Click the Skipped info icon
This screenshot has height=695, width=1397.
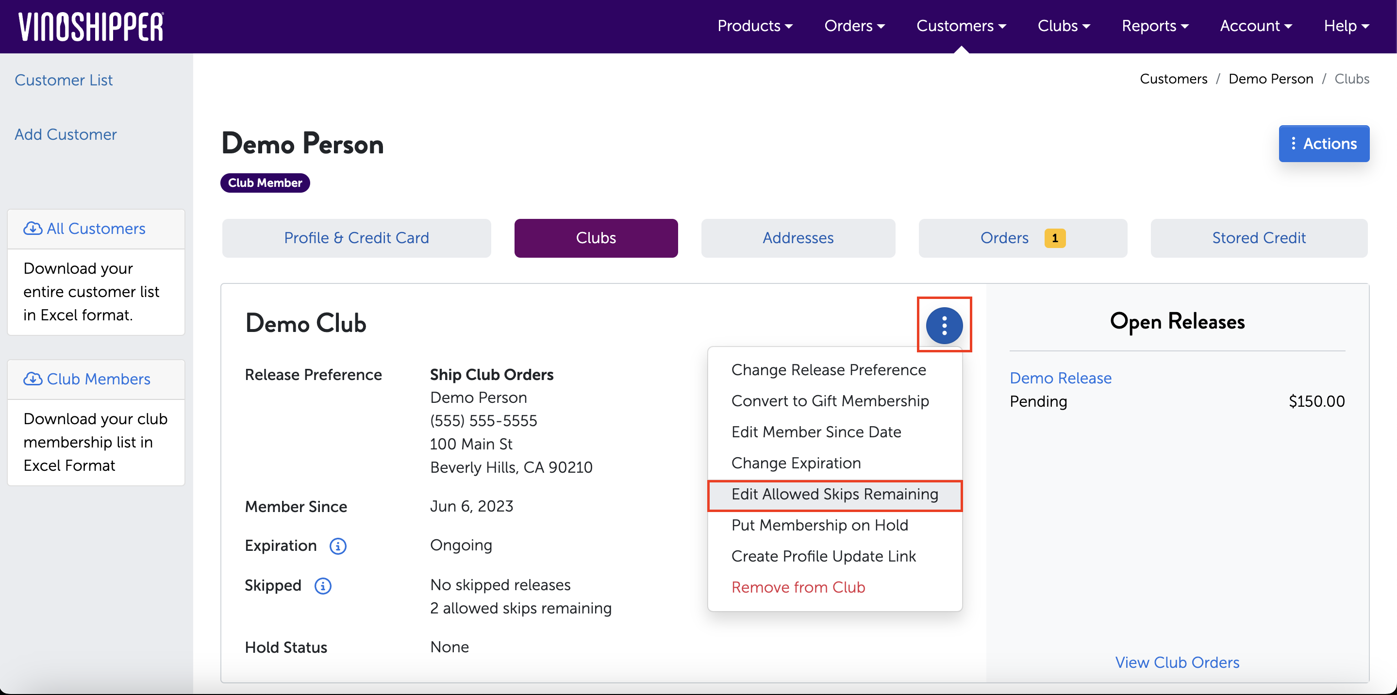323,586
